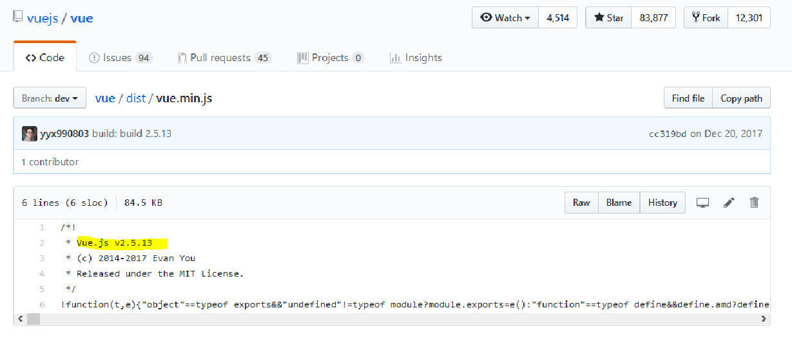
Task: Open the Watch dropdown menu
Action: click(505, 18)
